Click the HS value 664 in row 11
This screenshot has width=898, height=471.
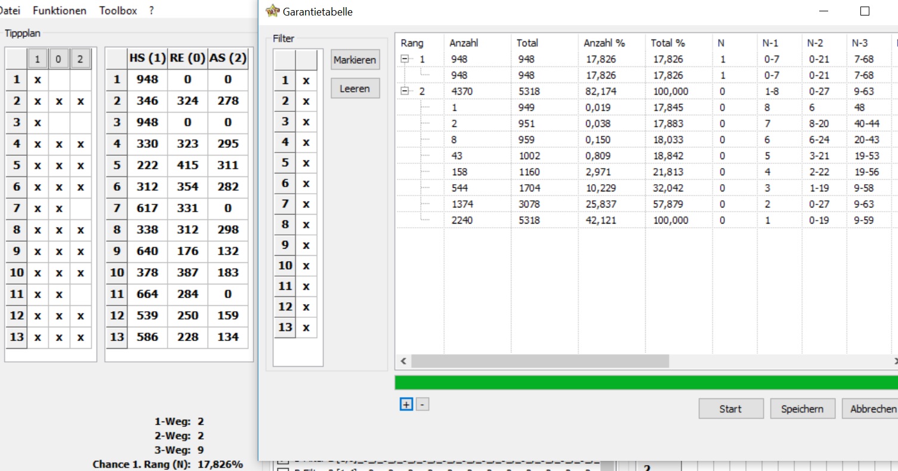[x=147, y=294]
